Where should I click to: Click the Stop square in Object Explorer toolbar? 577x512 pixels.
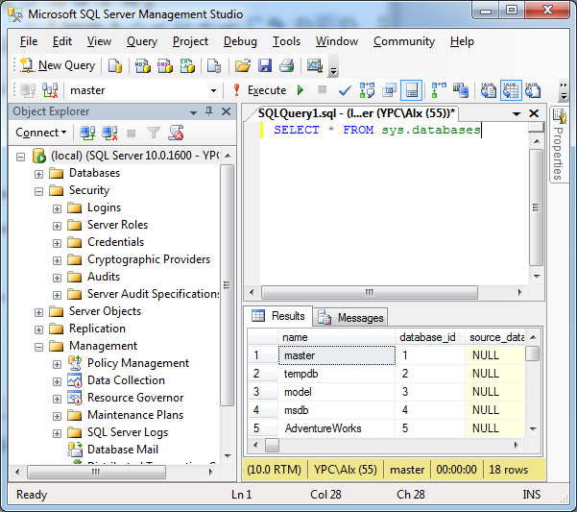tap(131, 134)
